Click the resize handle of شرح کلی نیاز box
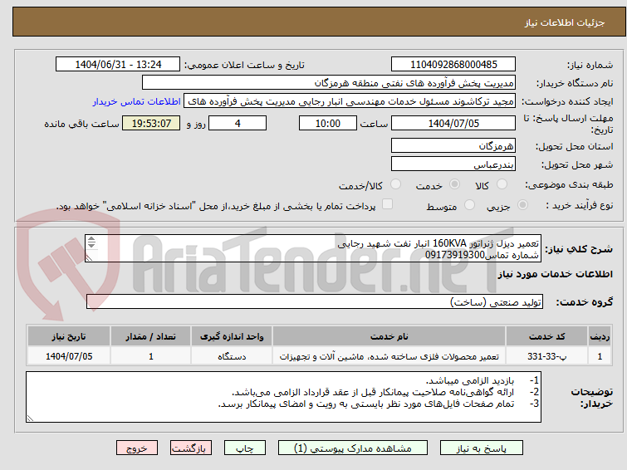Screen dimensions: 627x470 coord(89,258)
